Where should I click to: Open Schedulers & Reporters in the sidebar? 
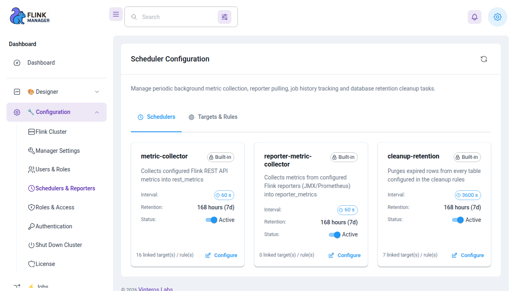tap(61, 188)
